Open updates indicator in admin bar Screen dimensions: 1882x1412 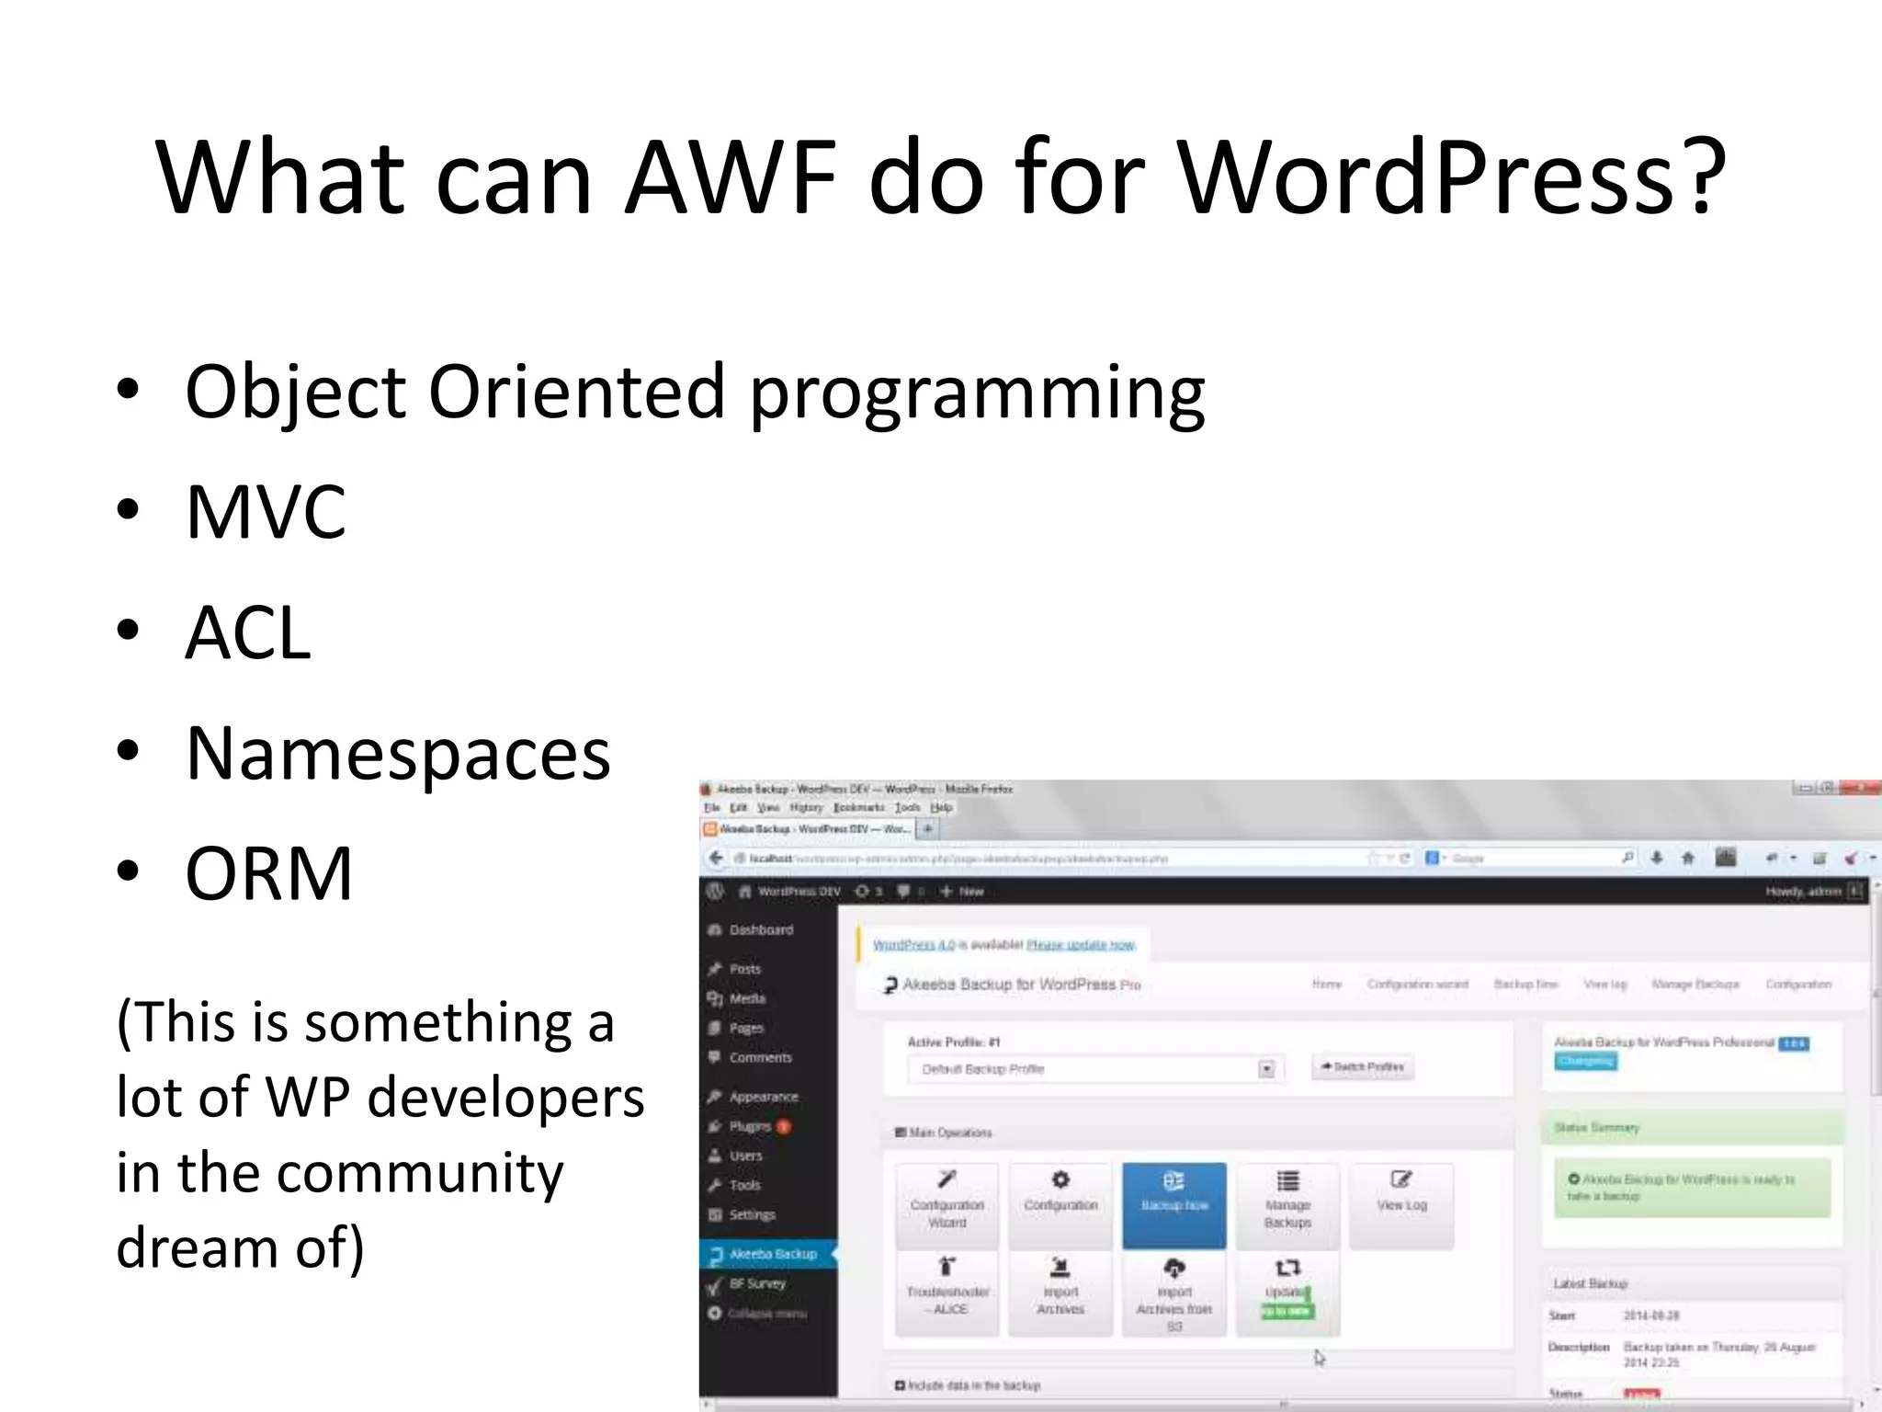click(x=868, y=891)
